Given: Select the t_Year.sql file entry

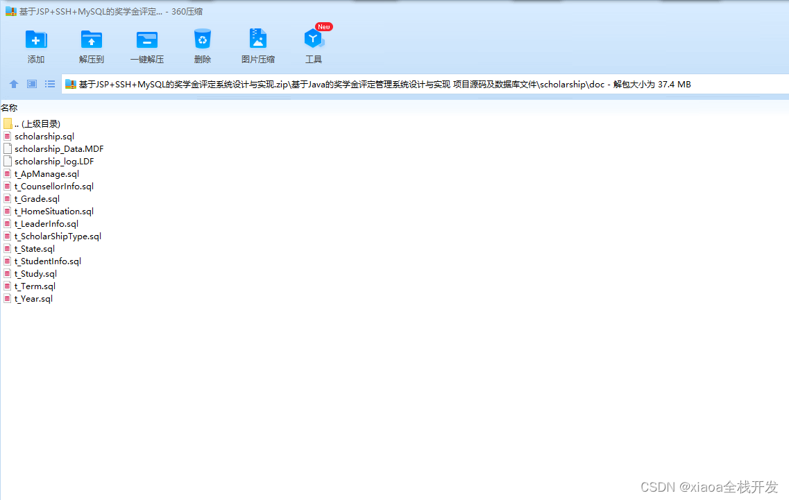Looking at the screenshot, I should coord(33,298).
